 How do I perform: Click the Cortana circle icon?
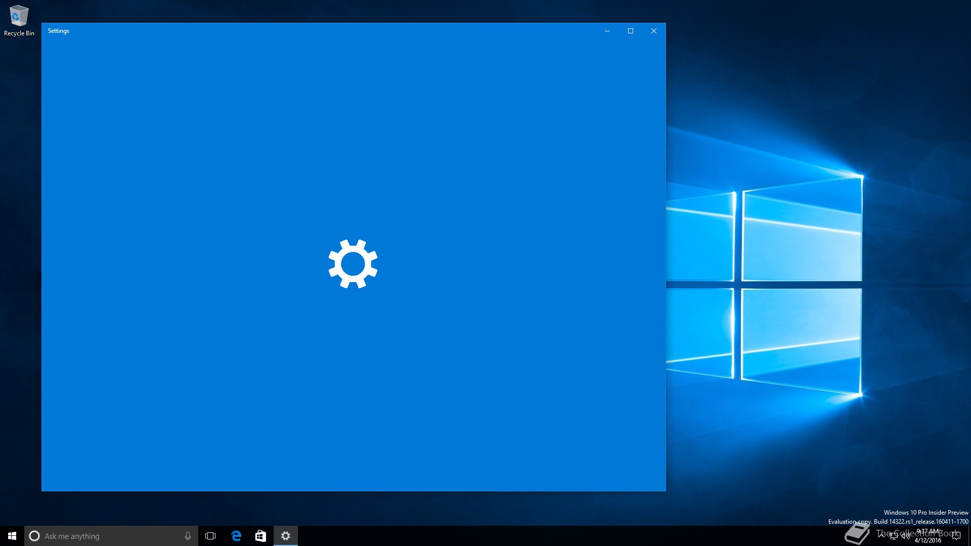pyautogui.click(x=34, y=536)
